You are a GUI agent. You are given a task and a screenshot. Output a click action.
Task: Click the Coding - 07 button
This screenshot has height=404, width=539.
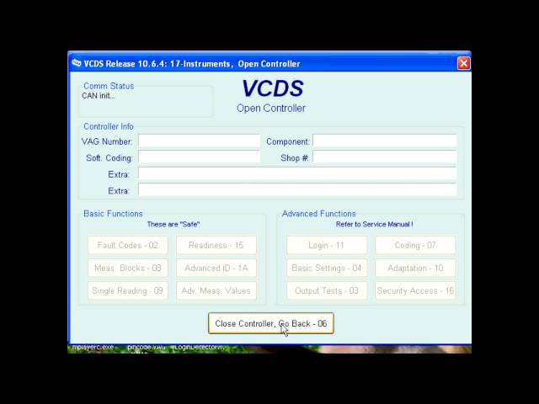415,245
